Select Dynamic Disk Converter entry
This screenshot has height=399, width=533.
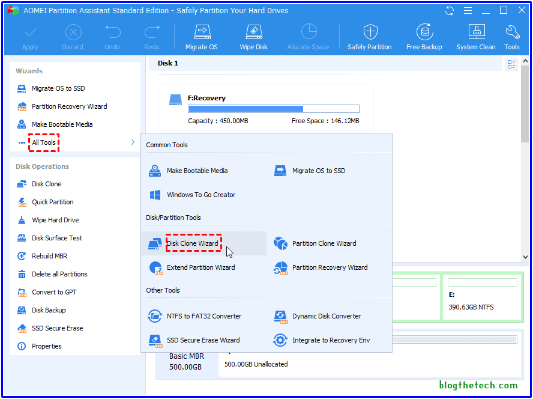pos(326,316)
